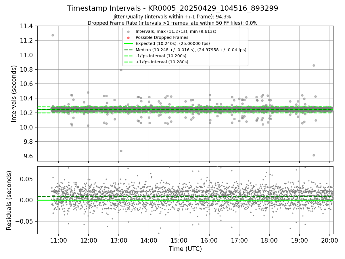Click the 13:00 tick label on the time axis
The width and height of the screenshot is (345, 259).
pyautogui.click(x=119, y=240)
